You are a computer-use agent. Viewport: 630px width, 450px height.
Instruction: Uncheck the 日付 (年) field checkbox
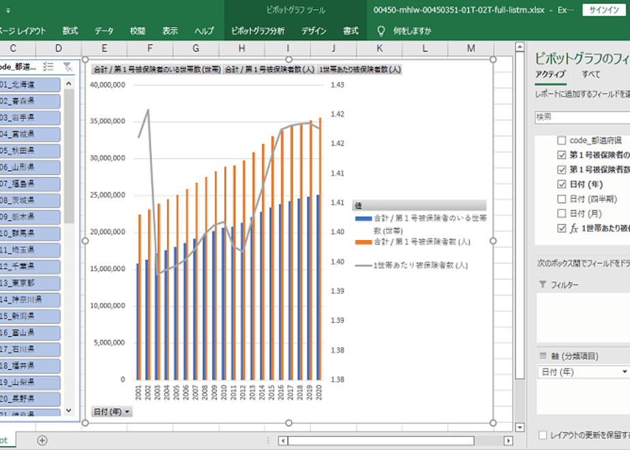tap(562, 184)
